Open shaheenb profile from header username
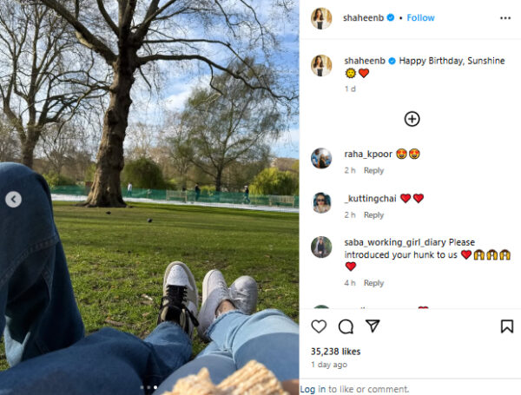Screen dimensions: 521x395 pyautogui.click(x=363, y=18)
